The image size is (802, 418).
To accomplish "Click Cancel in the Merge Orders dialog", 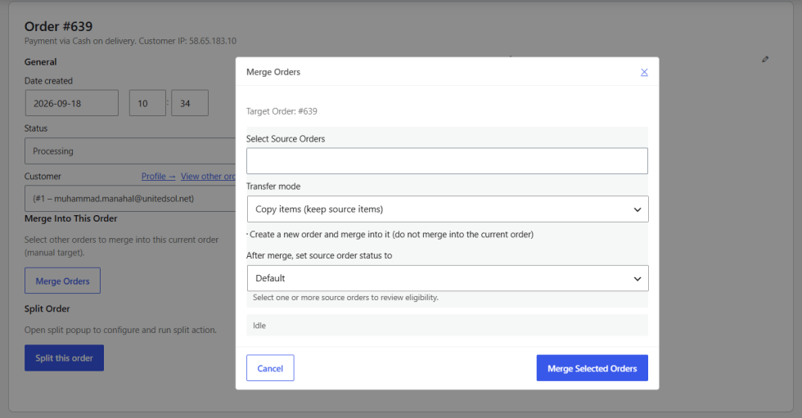I will click(270, 368).
